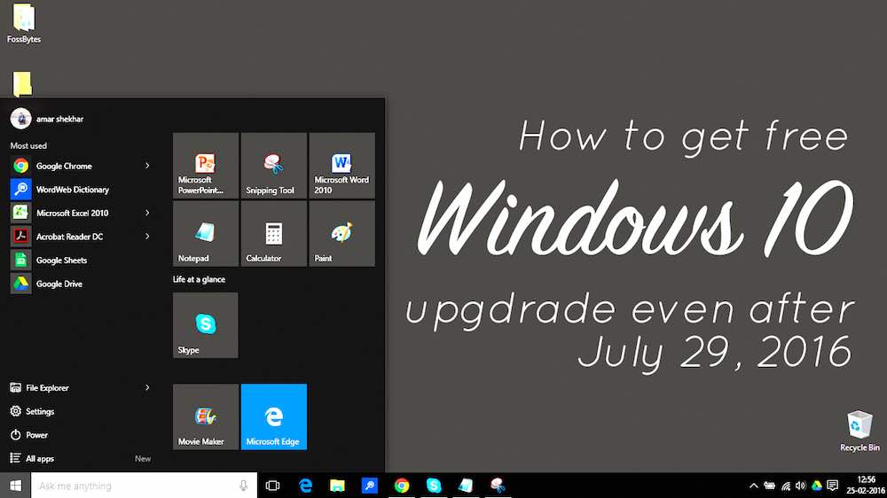Open the Movie Maker tile
This screenshot has width=887, height=498.
[x=206, y=416]
